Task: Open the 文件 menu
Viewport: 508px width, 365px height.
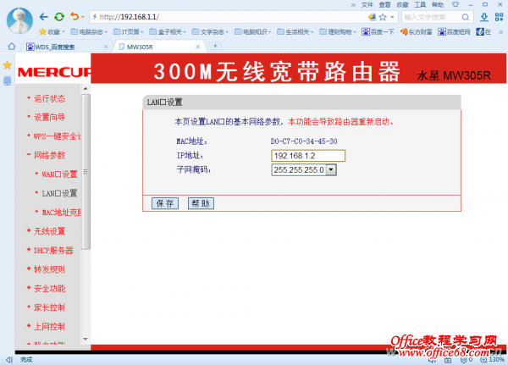Action: [x=367, y=4]
